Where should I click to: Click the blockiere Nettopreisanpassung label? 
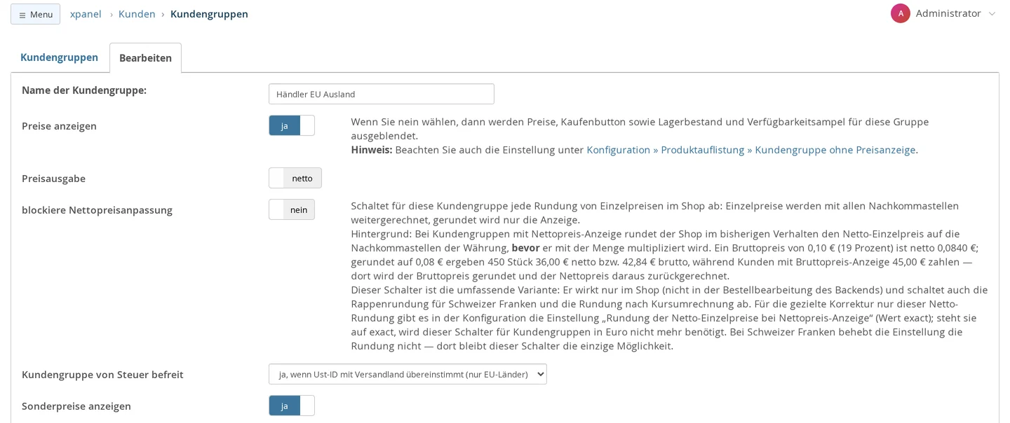tap(97, 210)
